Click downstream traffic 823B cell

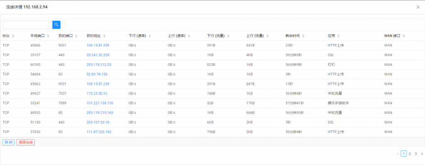pyautogui.click(x=211, y=64)
